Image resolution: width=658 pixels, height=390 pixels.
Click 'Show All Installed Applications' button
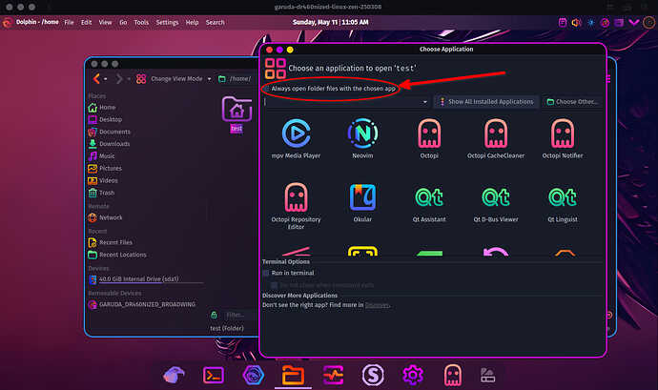[x=486, y=102]
